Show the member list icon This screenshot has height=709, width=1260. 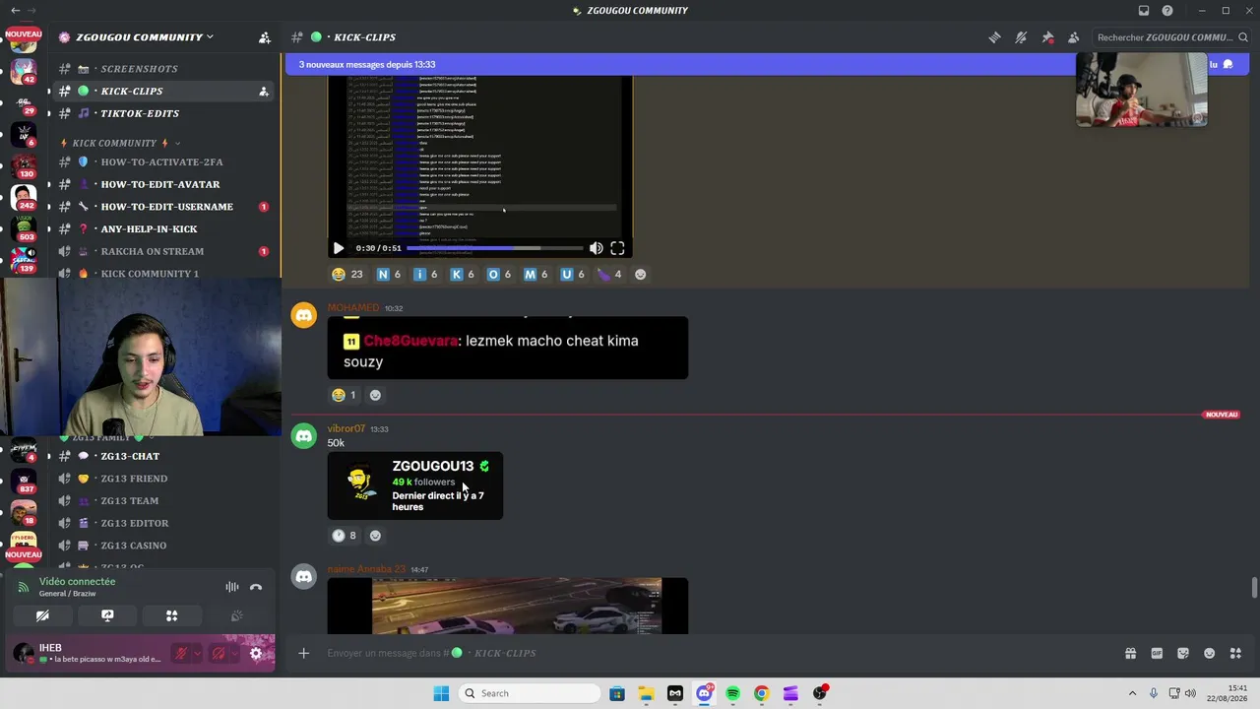1073,37
